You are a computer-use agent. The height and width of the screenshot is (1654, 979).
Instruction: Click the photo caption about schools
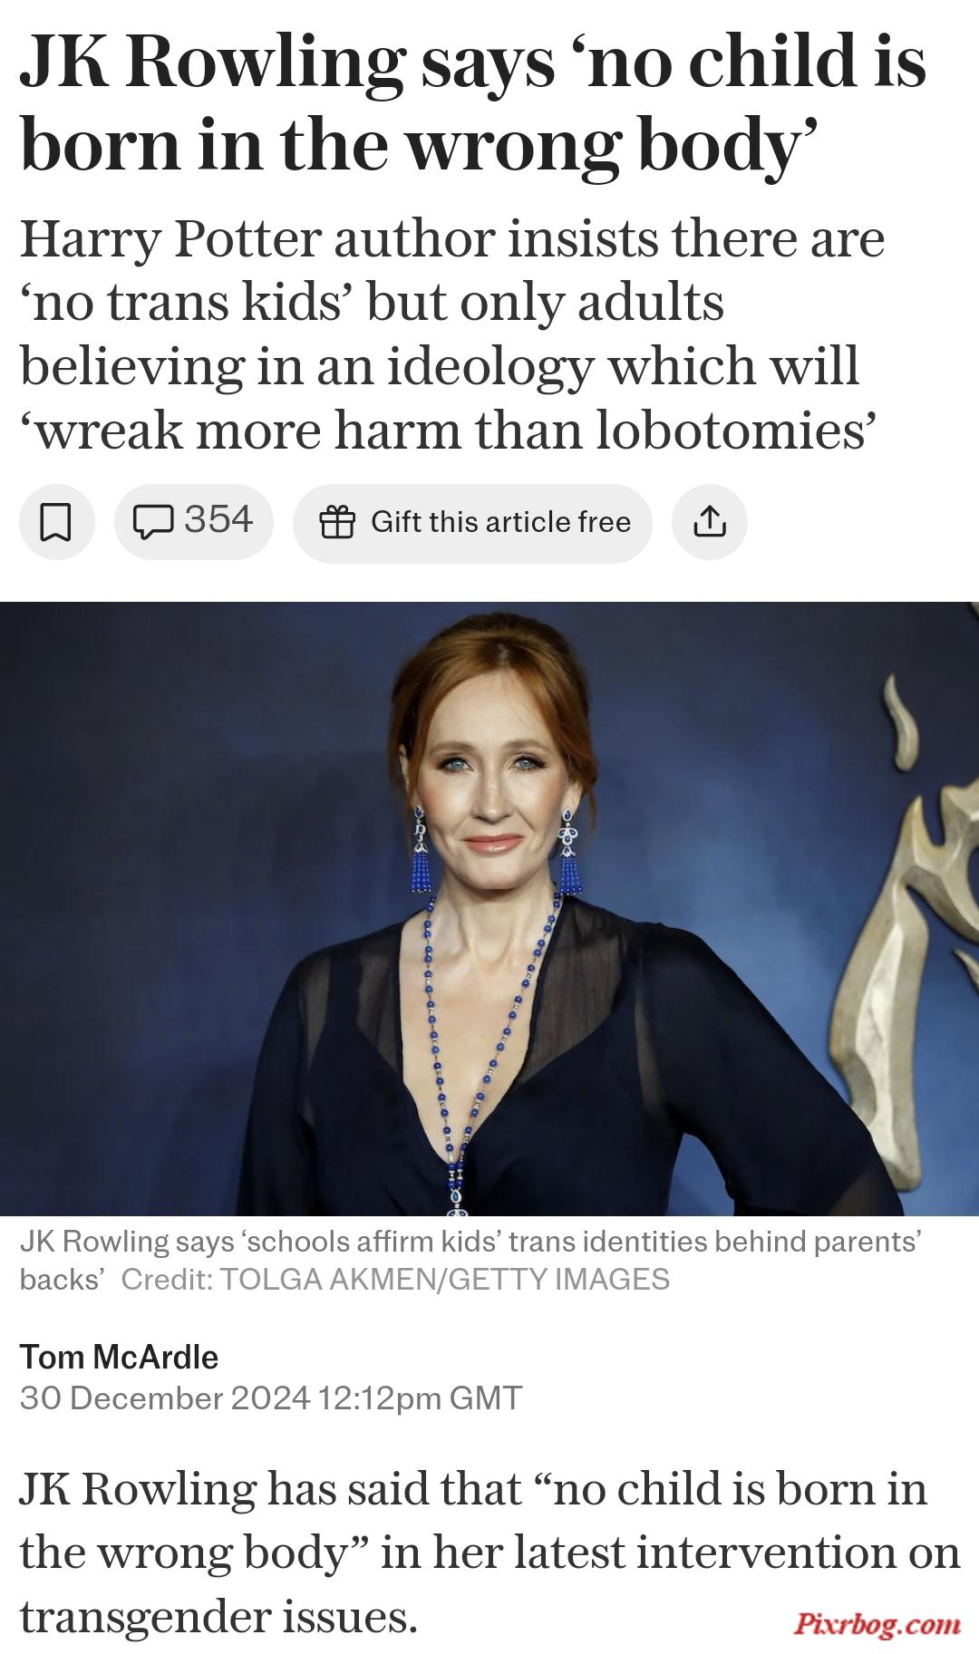pos(470,1260)
